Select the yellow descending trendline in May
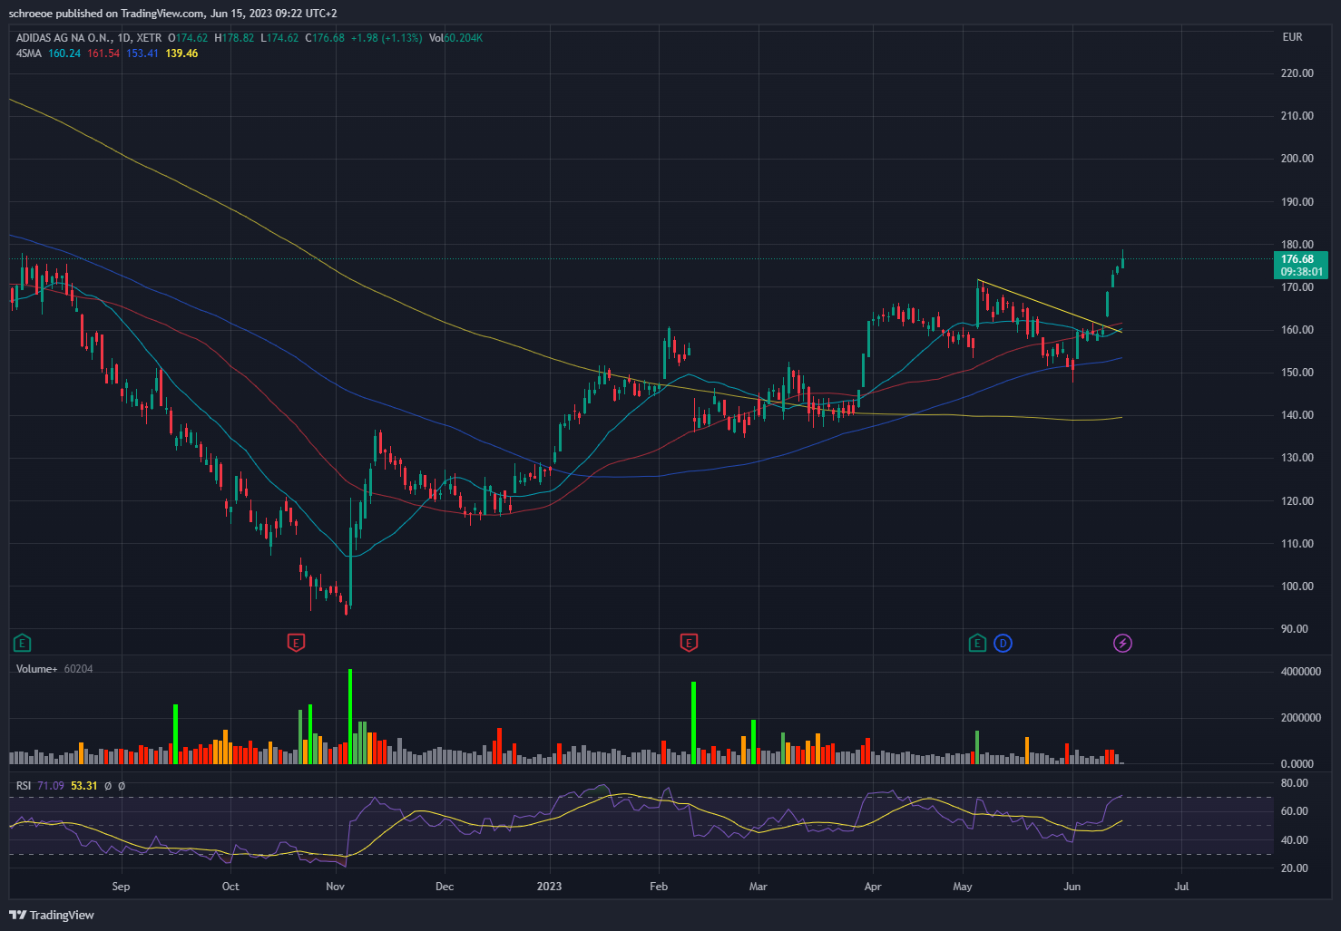Screen dimensions: 1341x931 [1050, 306]
